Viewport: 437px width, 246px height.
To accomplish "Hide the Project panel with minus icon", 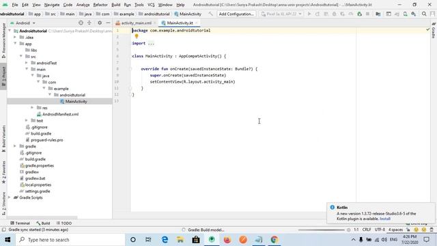I will click(x=108, y=23).
